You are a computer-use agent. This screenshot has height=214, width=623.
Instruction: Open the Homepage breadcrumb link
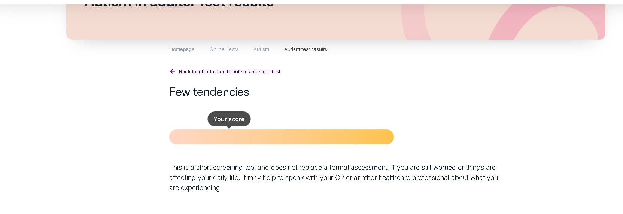(182, 49)
